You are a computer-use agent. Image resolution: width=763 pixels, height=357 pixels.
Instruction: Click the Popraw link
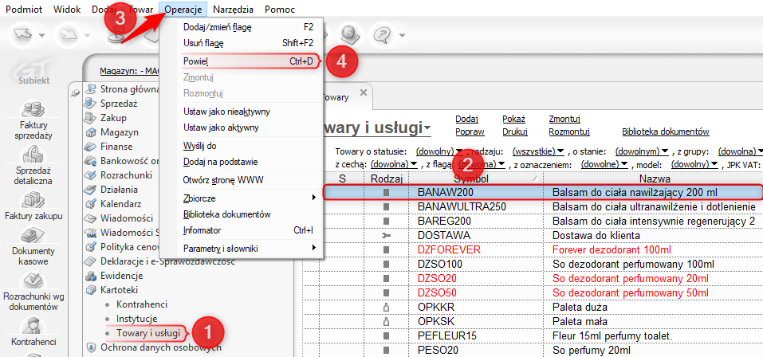tap(470, 131)
